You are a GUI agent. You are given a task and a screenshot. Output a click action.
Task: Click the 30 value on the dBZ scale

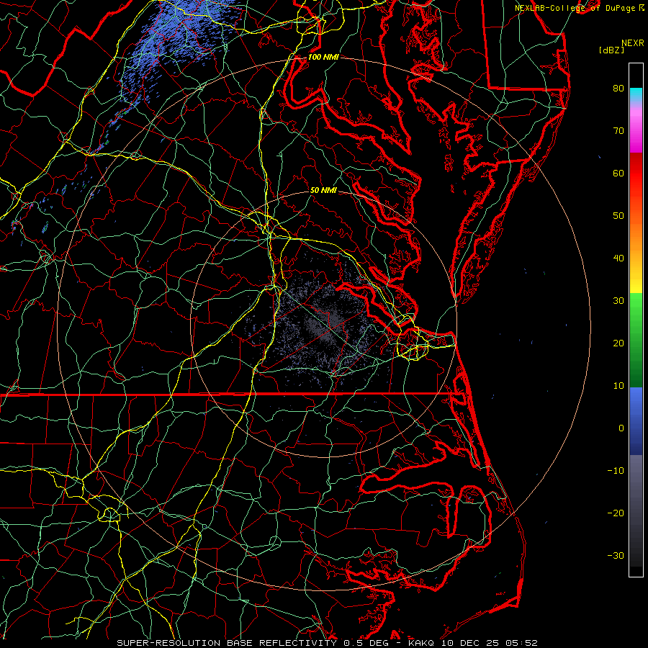click(618, 300)
